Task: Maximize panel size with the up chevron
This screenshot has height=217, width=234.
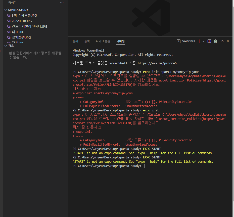Action: coord(222,41)
